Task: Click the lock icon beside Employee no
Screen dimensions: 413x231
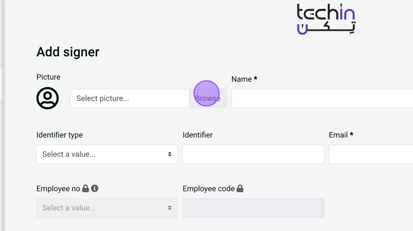Action: click(x=86, y=189)
